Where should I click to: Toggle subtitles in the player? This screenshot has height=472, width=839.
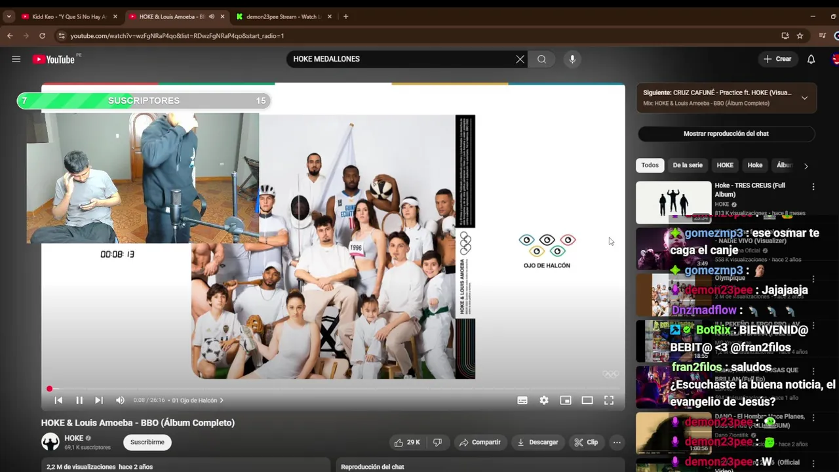pos(522,400)
